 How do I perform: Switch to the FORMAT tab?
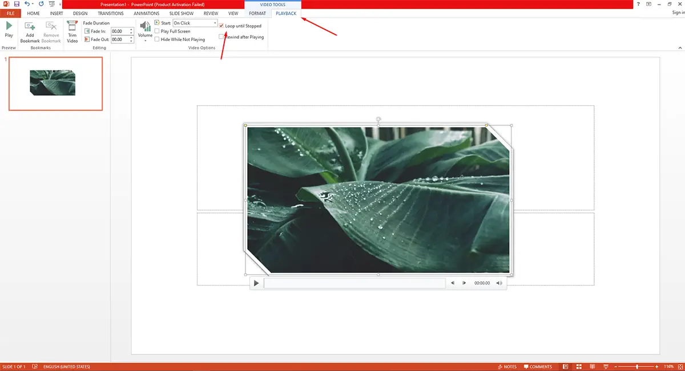(257, 13)
